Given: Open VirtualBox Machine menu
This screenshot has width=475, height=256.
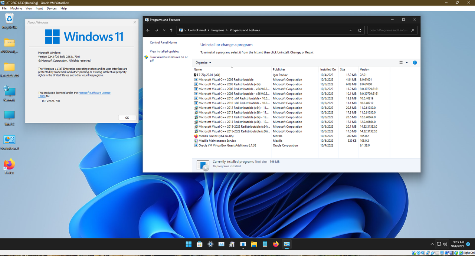Looking at the screenshot, I should click(16, 8).
